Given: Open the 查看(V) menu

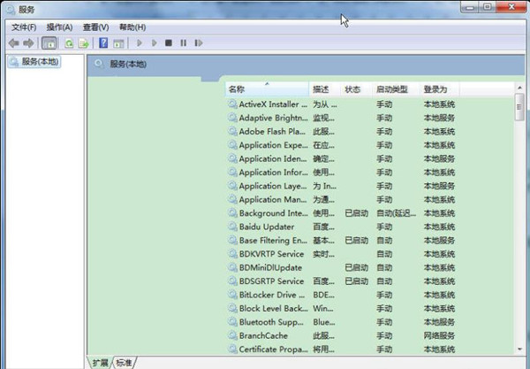Looking at the screenshot, I should pyautogui.click(x=95, y=27).
